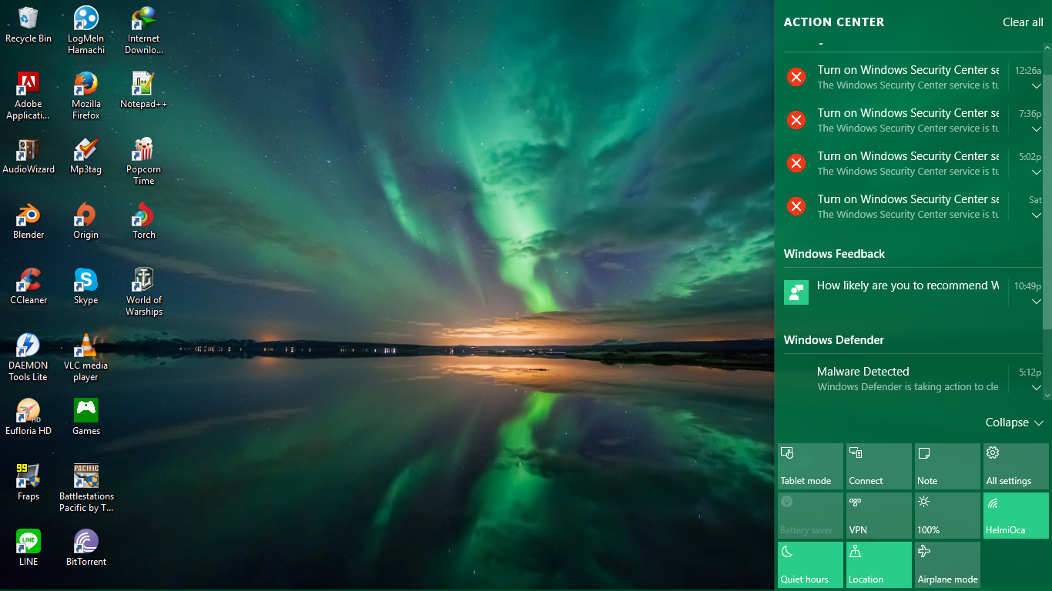The image size is (1052, 591).
Task: Select BitTorrent desktop icon
Action: [x=86, y=548]
